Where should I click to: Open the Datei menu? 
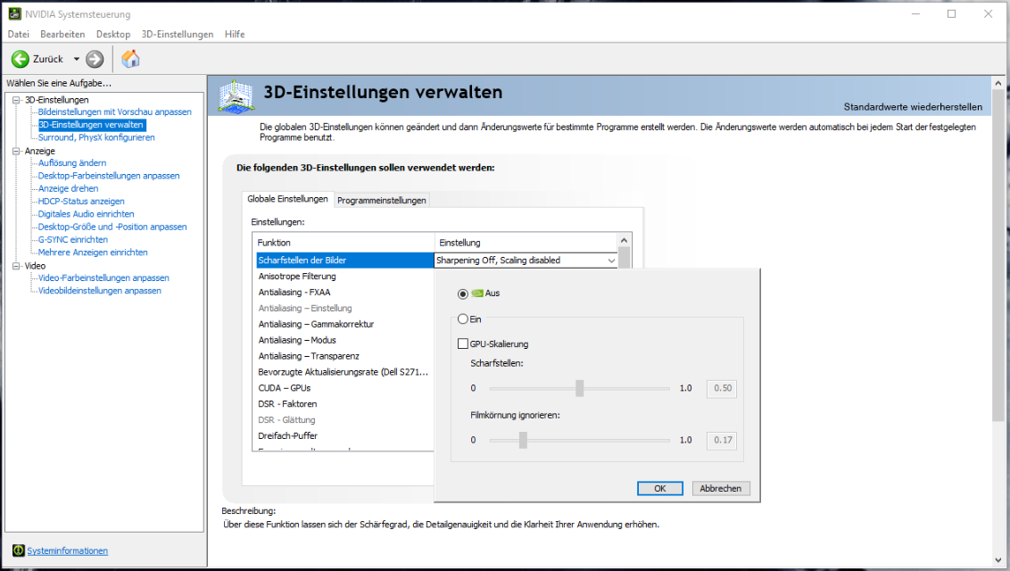[x=19, y=34]
